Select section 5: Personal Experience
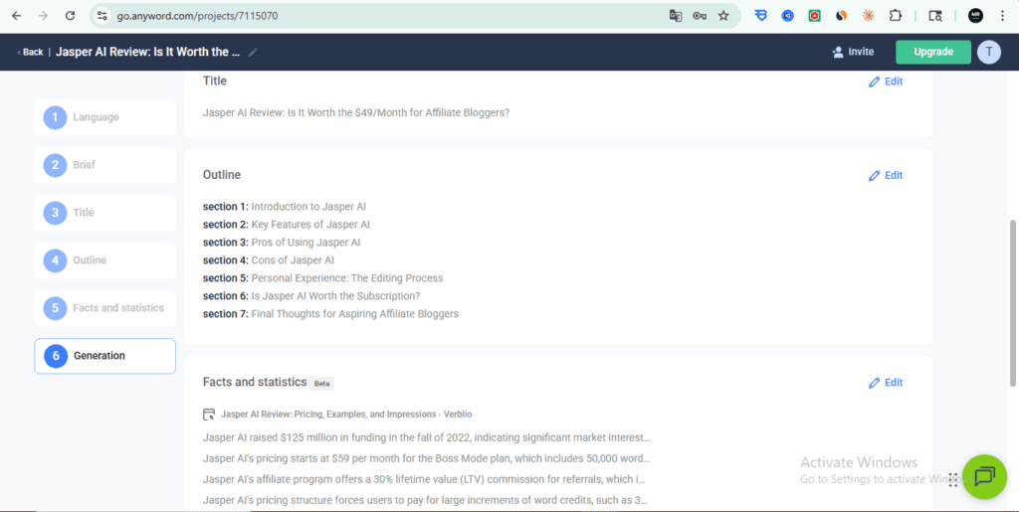Image resolution: width=1019 pixels, height=512 pixels. coord(323,277)
